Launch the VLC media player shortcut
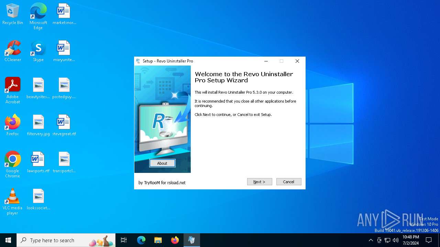The height and width of the screenshot is (247, 440). click(13, 202)
